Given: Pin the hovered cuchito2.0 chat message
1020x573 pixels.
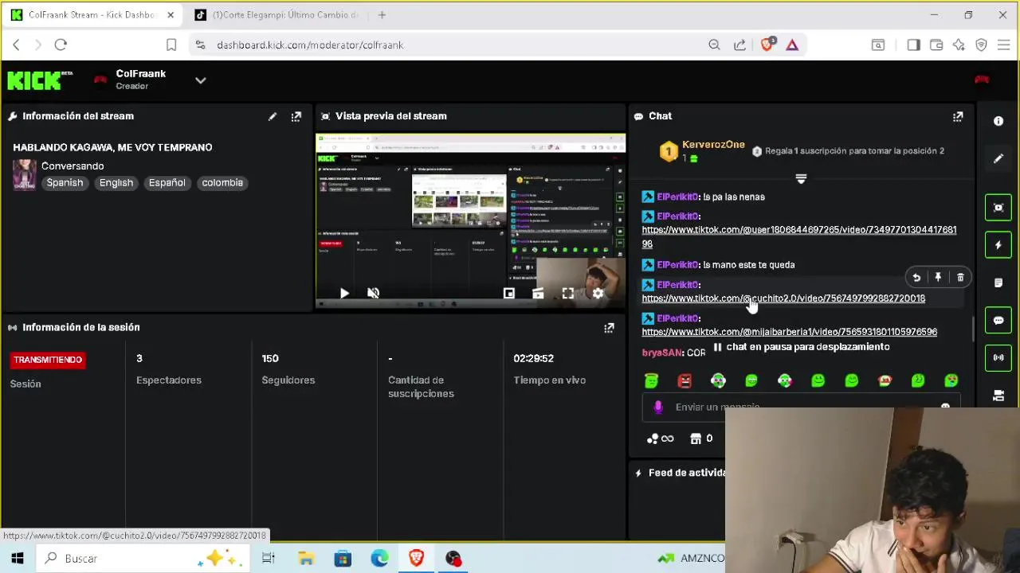Looking at the screenshot, I should pyautogui.click(x=938, y=278).
